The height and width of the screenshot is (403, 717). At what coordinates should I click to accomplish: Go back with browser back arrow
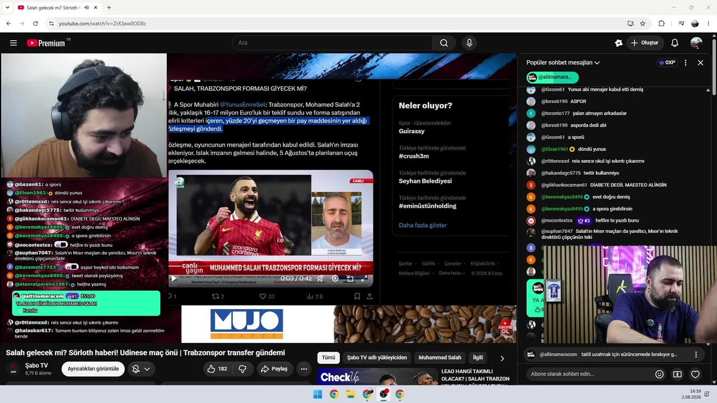[8, 24]
